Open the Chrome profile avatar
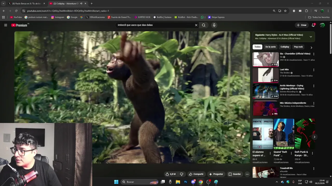The image size is (332, 186). (x=322, y=11)
